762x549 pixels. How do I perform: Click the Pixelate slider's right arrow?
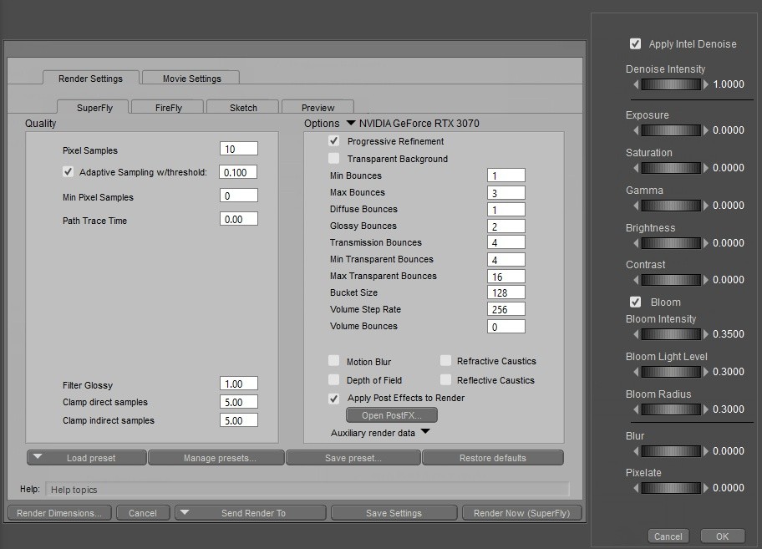(x=706, y=488)
